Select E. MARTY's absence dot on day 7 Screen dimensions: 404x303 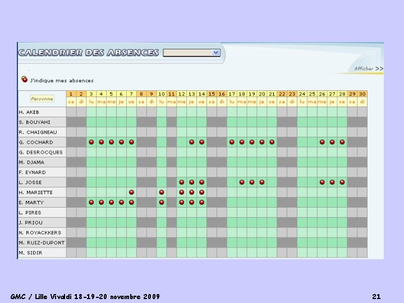(131, 202)
